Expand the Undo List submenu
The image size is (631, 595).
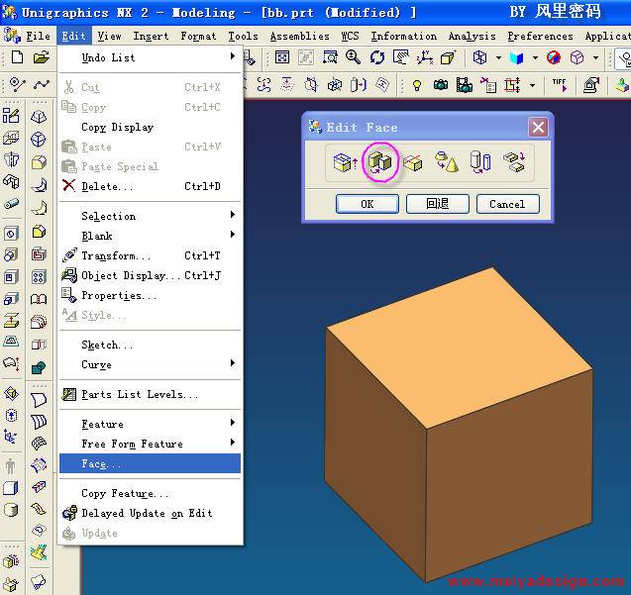click(x=149, y=57)
